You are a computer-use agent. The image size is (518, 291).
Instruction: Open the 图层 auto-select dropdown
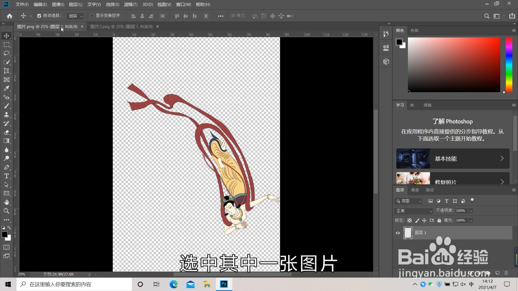coord(75,16)
